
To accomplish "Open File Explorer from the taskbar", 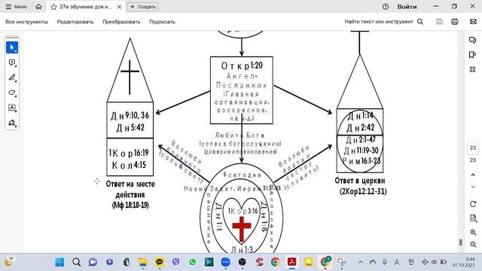I will click(142, 262).
